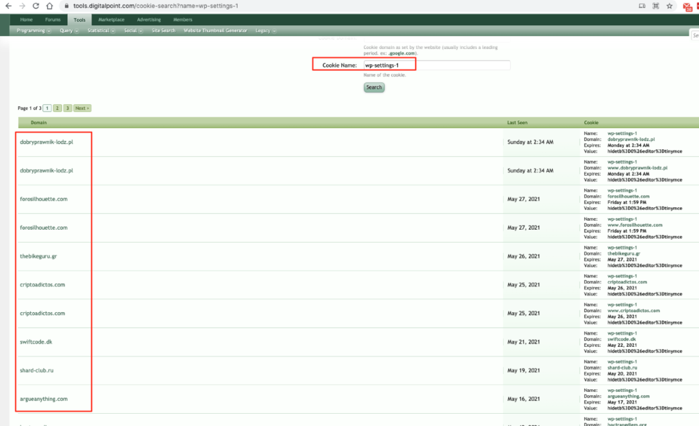Click the Last Seen column header
Viewport: 699px width, 426px height.
[x=517, y=123]
